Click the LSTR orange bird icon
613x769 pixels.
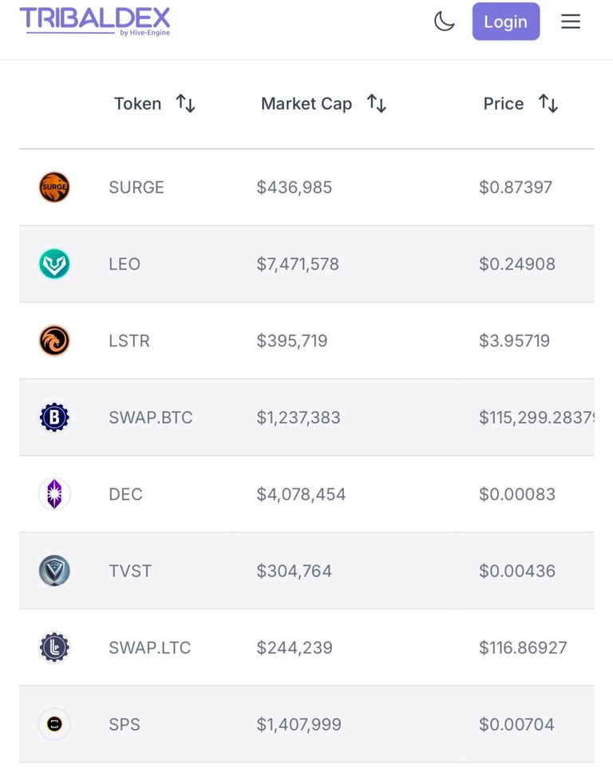click(x=54, y=341)
